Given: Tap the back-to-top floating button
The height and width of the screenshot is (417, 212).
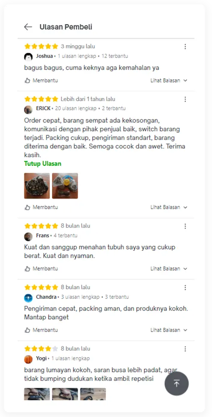Looking at the screenshot, I should pyautogui.click(x=177, y=384).
